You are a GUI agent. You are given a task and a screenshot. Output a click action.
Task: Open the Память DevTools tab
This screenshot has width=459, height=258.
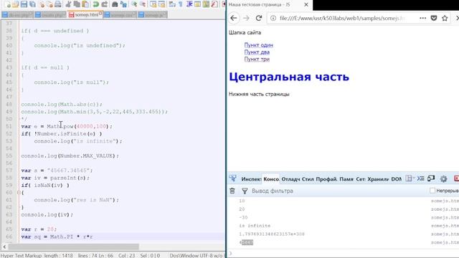[x=346, y=179]
